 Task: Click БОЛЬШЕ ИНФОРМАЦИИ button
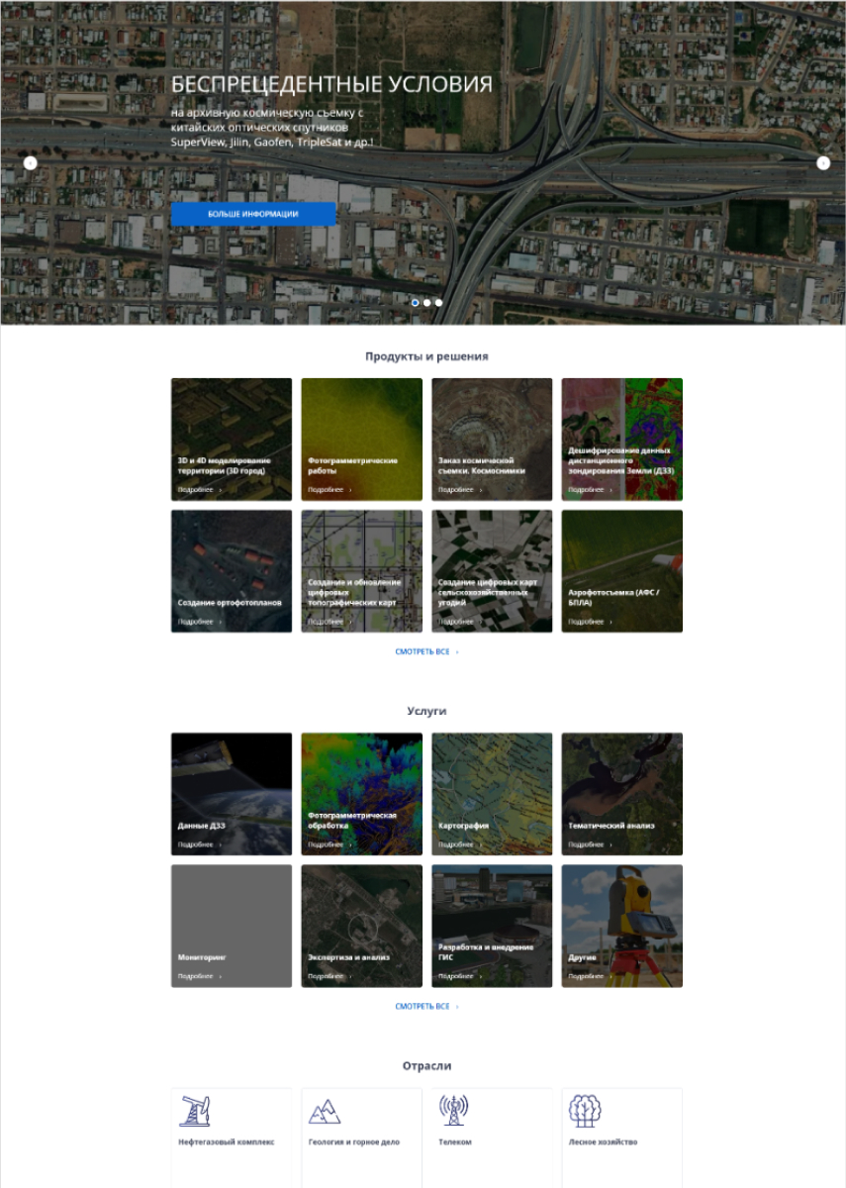[x=253, y=214]
